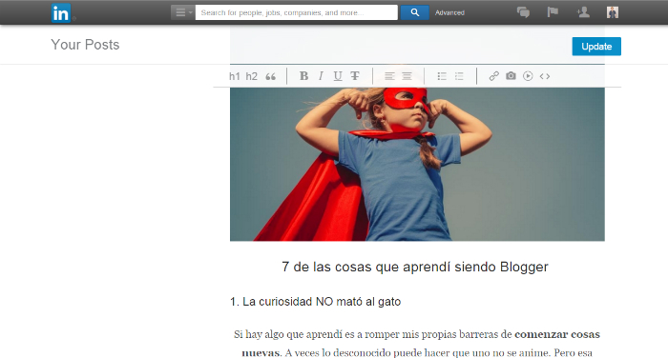Toggle underline formatting
The height and width of the screenshot is (358, 668).
tap(338, 76)
